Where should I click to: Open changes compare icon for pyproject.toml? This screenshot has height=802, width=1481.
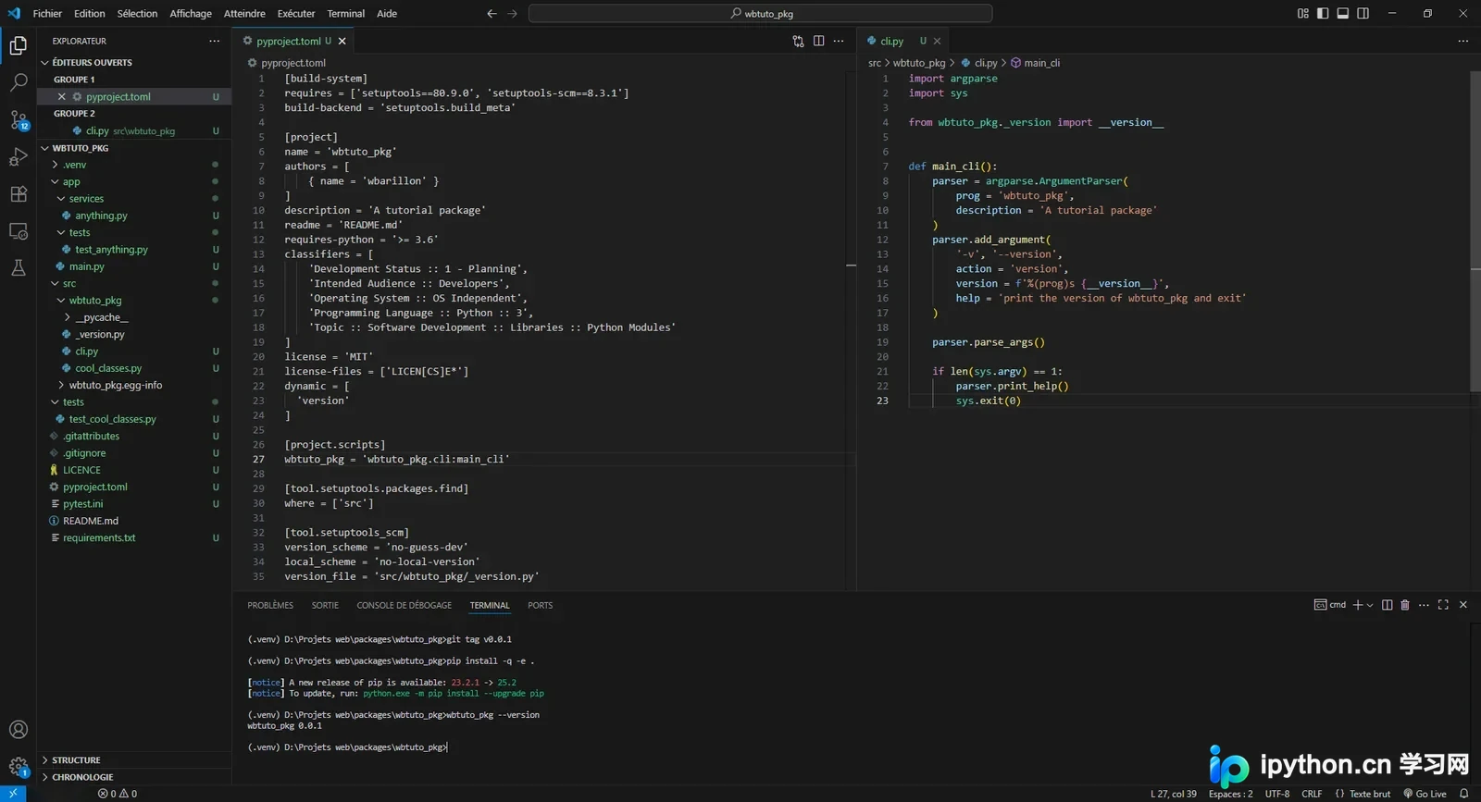coord(798,41)
